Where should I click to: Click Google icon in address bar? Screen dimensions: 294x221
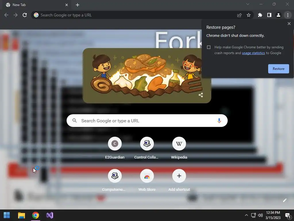tap(36, 15)
